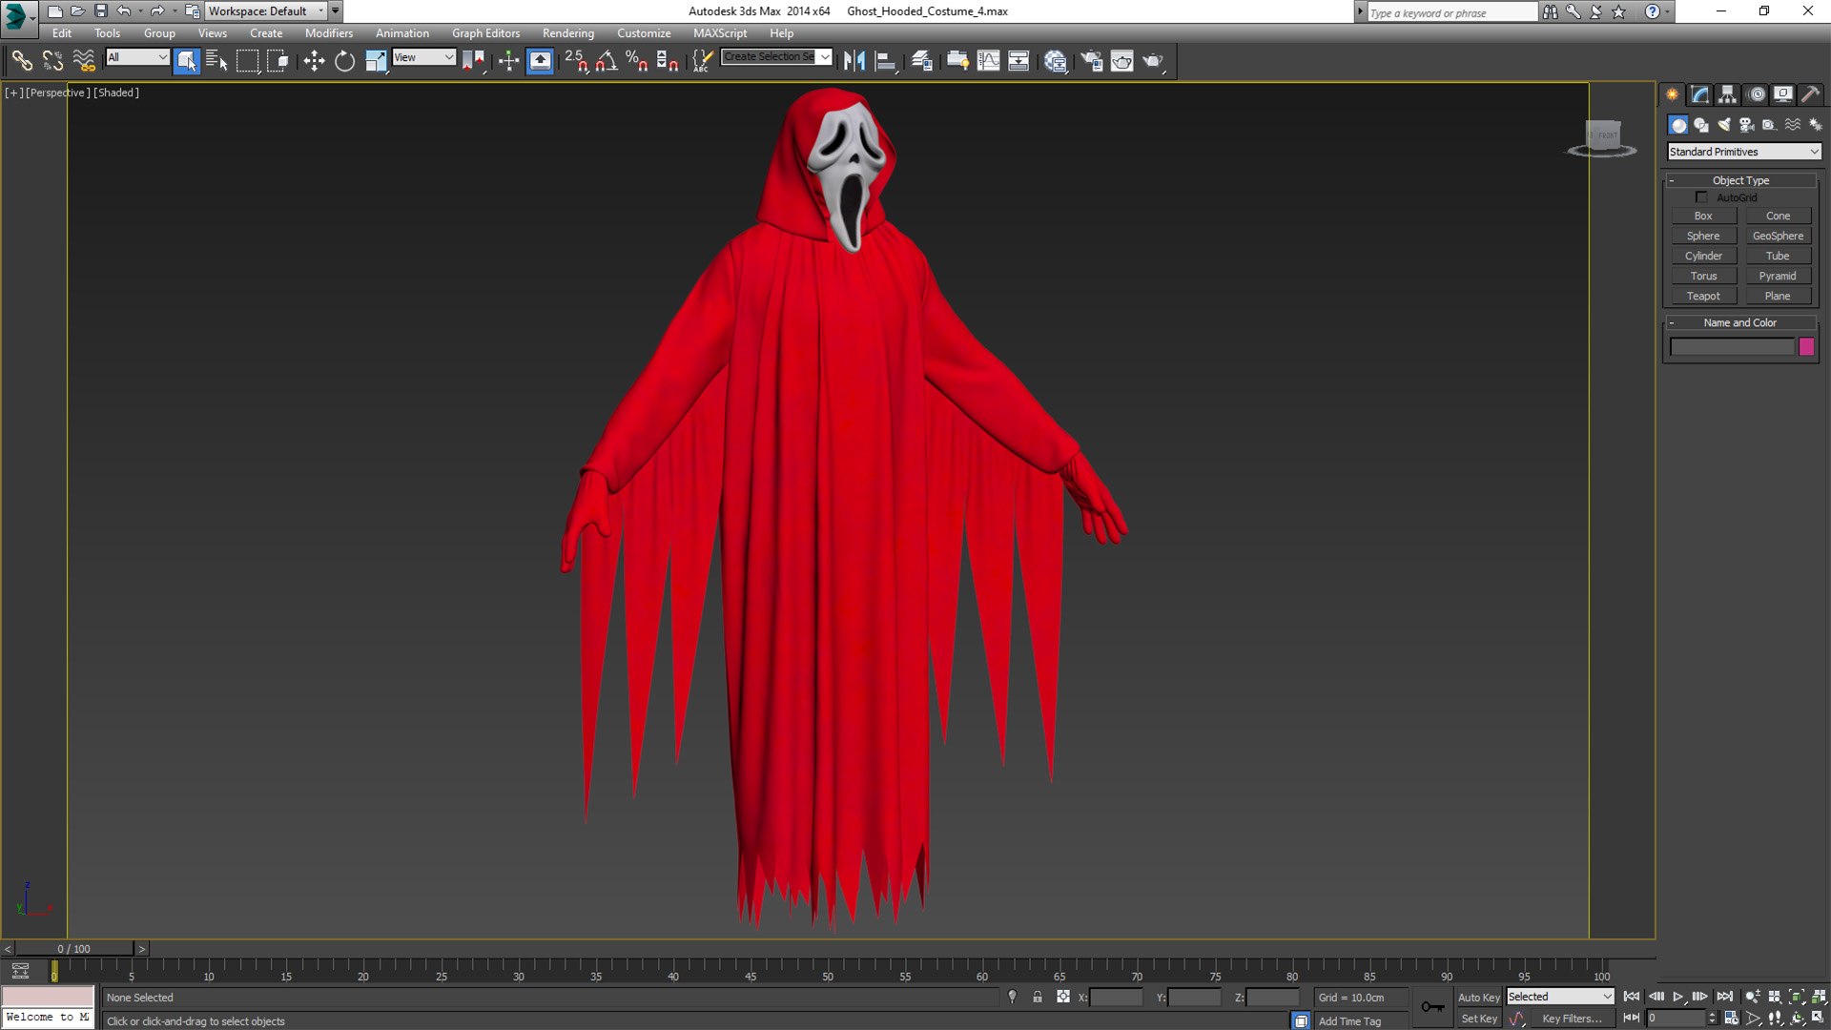Open the Modifiers menu
1831x1030 pixels.
(x=328, y=33)
